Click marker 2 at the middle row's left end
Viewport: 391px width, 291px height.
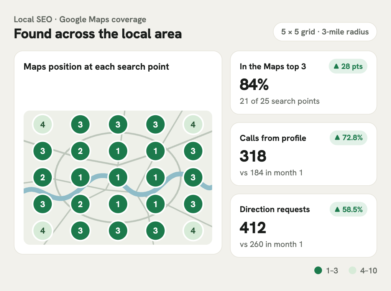(x=43, y=177)
